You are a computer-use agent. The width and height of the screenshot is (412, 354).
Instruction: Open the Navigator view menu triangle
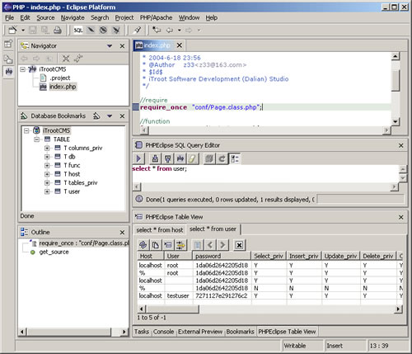click(x=110, y=46)
